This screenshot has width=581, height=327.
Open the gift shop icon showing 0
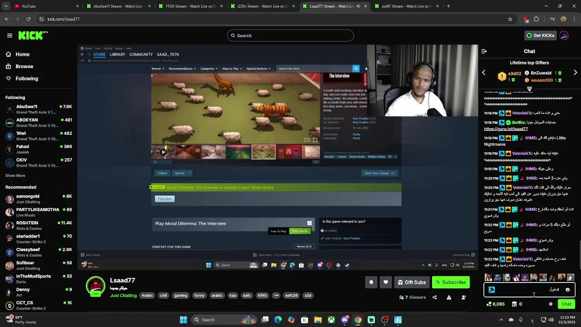pyautogui.click(x=517, y=304)
